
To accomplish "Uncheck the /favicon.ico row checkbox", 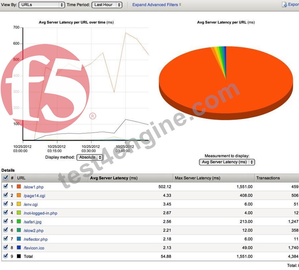I will [5, 247].
